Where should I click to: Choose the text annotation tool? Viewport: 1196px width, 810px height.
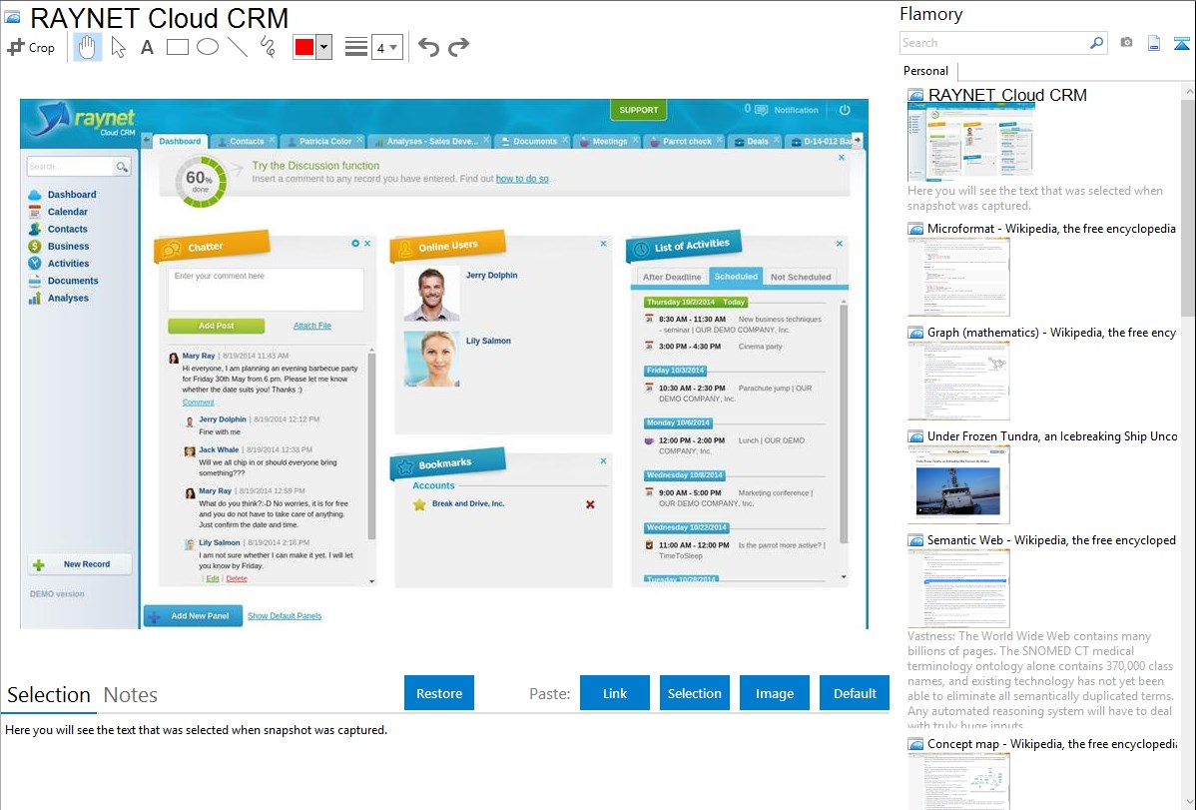[147, 47]
